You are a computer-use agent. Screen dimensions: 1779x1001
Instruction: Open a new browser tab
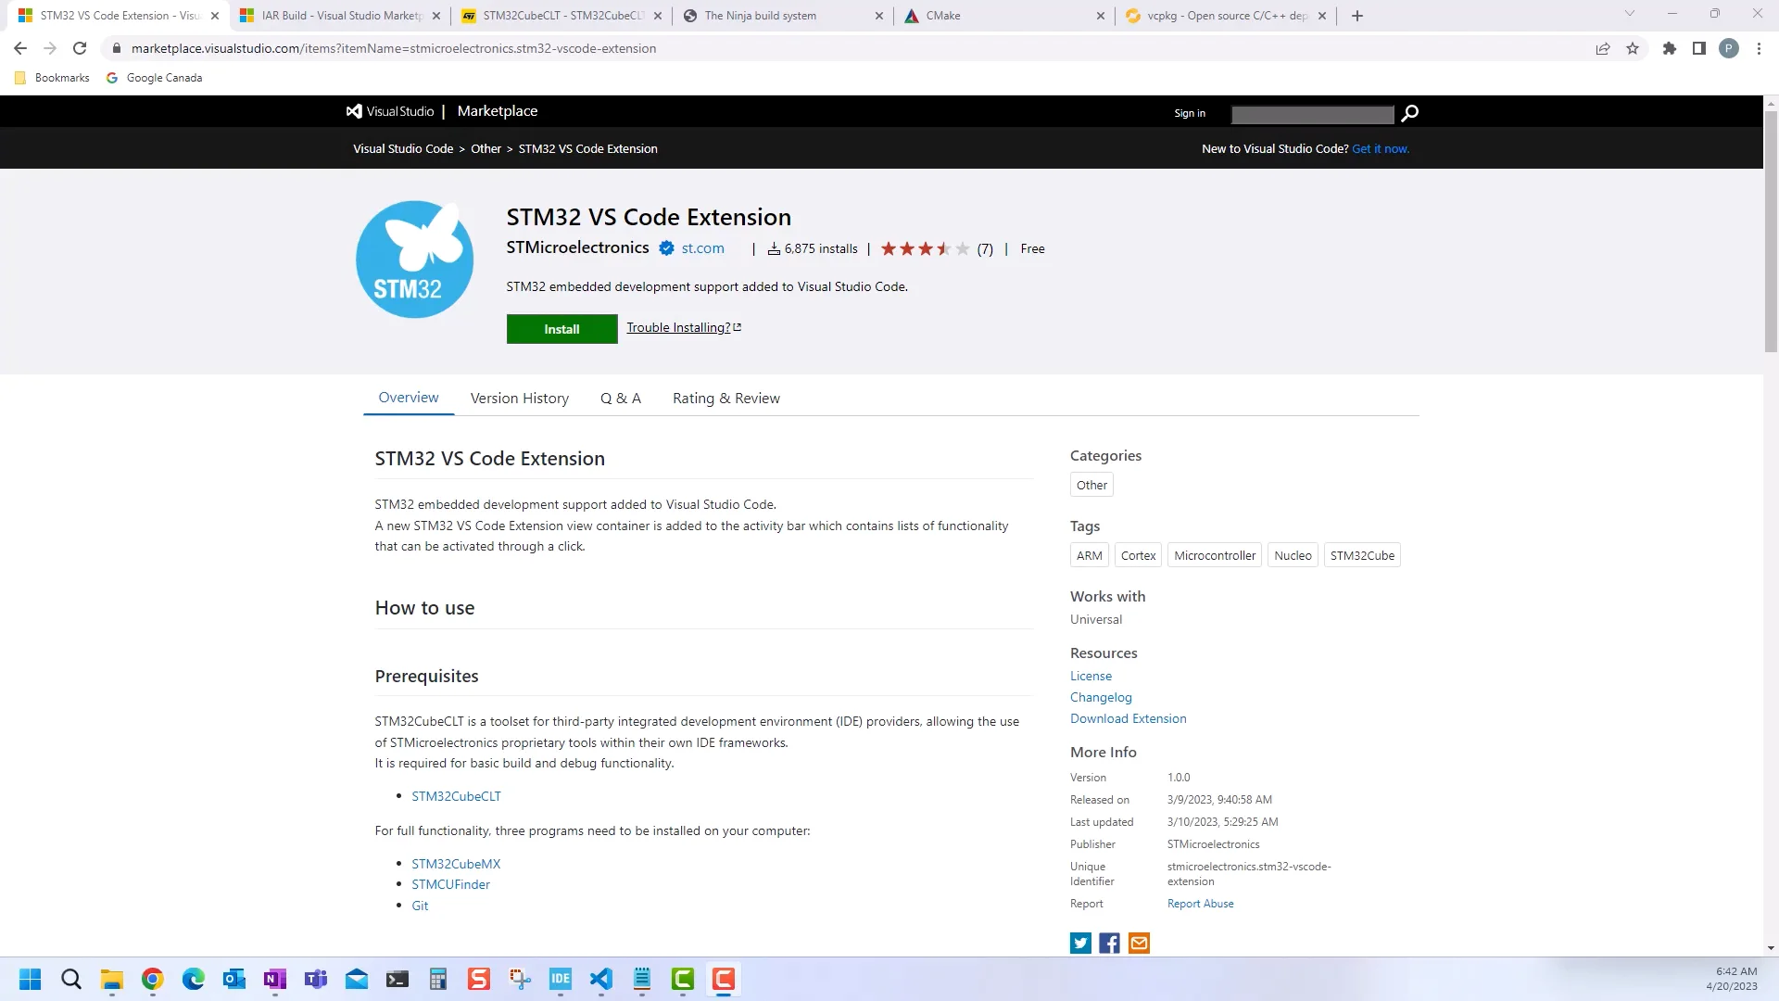pyautogui.click(x=1357, y=16)
